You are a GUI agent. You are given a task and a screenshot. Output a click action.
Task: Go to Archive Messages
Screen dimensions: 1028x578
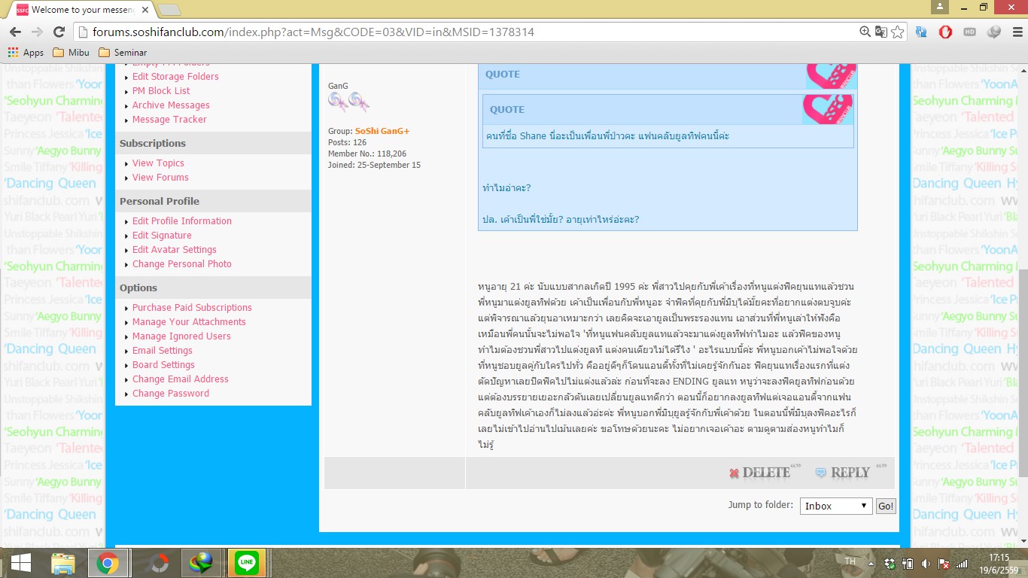tap(171, 105)
